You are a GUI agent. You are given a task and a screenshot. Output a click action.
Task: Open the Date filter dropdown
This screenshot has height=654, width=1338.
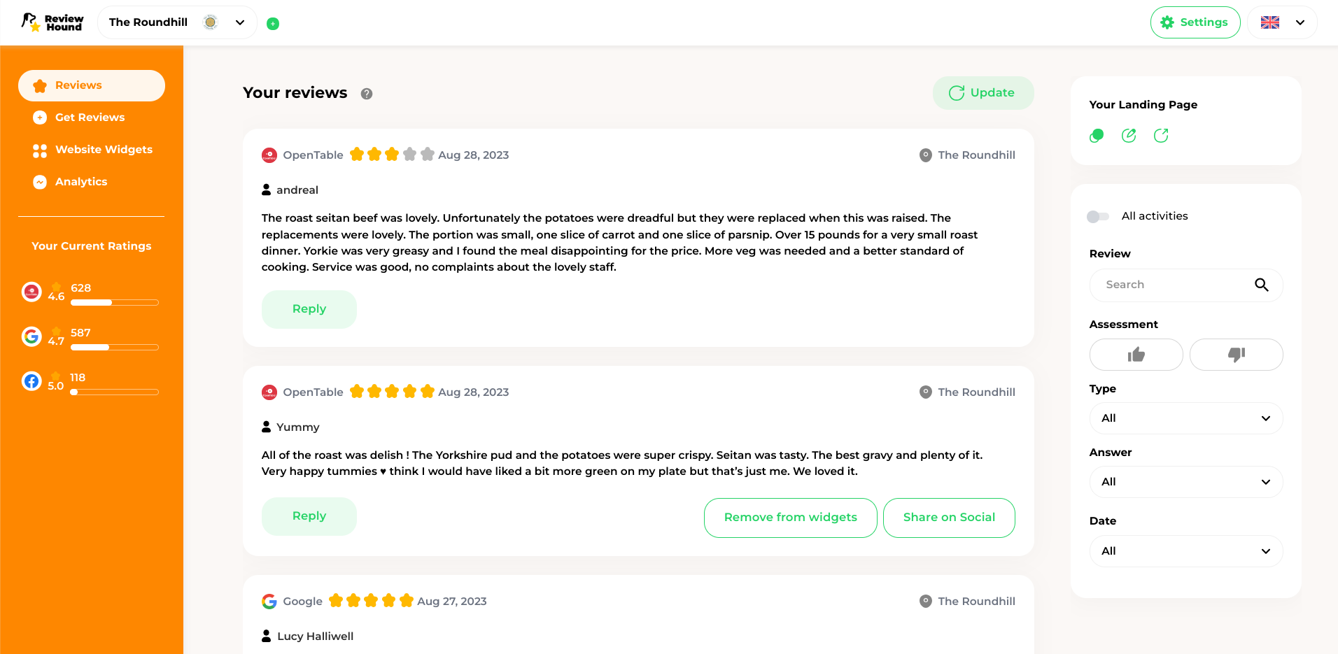(x=1186, y=551)
